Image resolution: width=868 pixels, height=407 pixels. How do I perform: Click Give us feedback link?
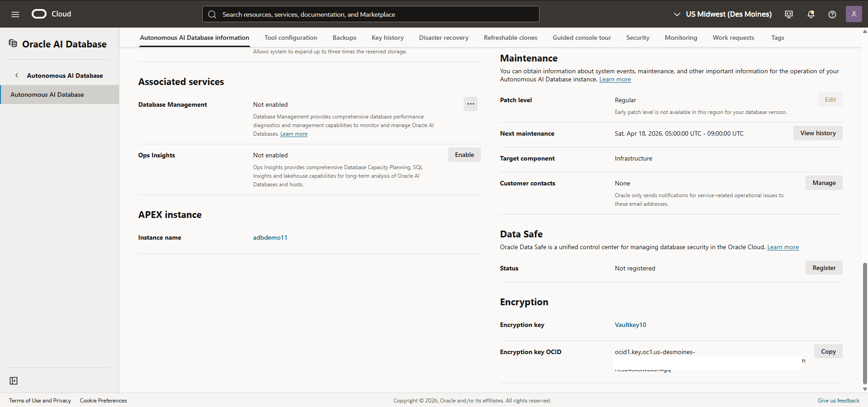click(839, 401)
